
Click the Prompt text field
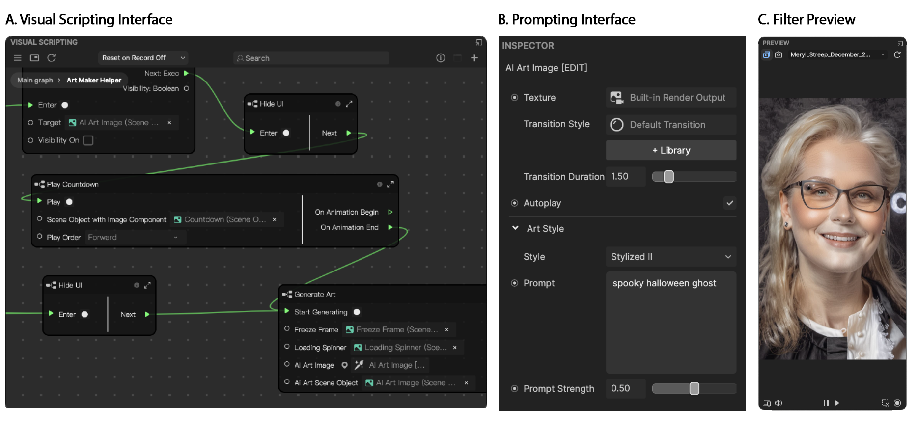coord(671,322)
